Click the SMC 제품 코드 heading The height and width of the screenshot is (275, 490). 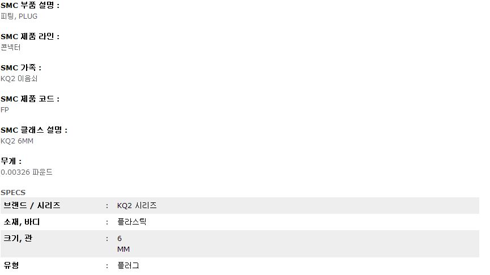click(30, 99)
